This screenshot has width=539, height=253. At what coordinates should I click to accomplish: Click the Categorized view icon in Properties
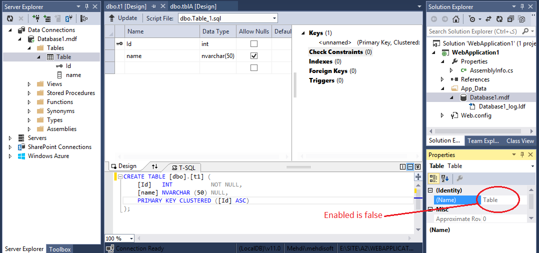point(433,178)
